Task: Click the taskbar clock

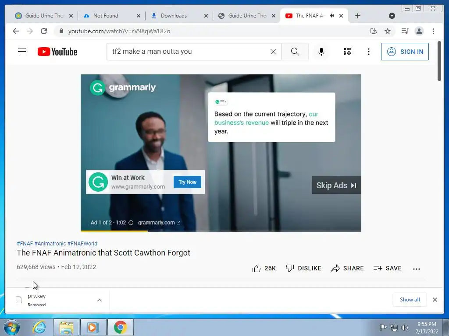Action: tap(427, 328)
